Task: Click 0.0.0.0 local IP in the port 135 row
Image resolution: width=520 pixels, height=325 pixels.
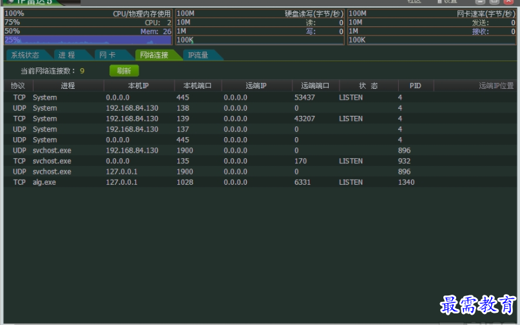Action: point(117,161)
